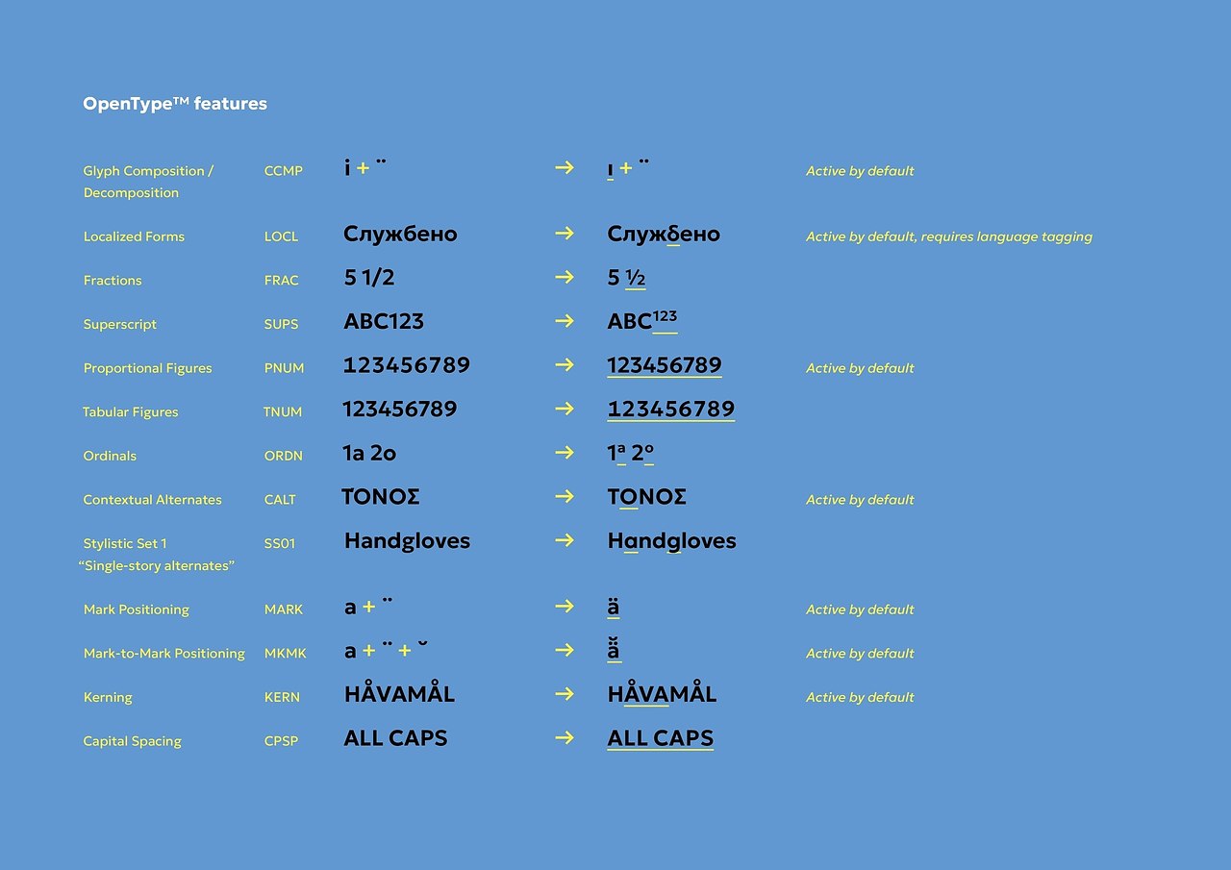Click the '1a 2o' sample text

coord(370,454)
